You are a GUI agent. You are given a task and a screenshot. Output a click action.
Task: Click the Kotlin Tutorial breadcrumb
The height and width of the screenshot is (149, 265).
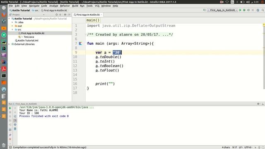click(x=19, y=10)
